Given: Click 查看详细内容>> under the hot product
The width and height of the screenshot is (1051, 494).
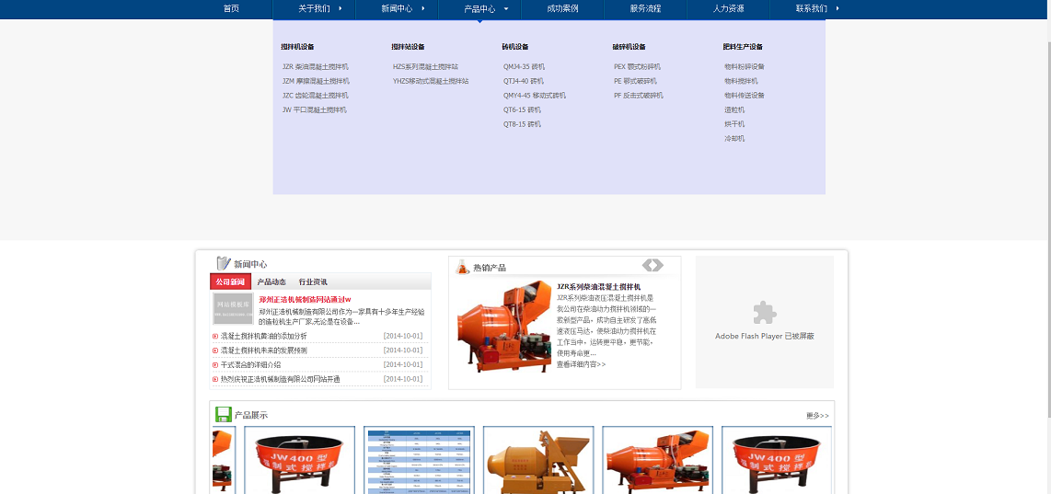Looking at the screenshot, I should (x=581, y=364).
